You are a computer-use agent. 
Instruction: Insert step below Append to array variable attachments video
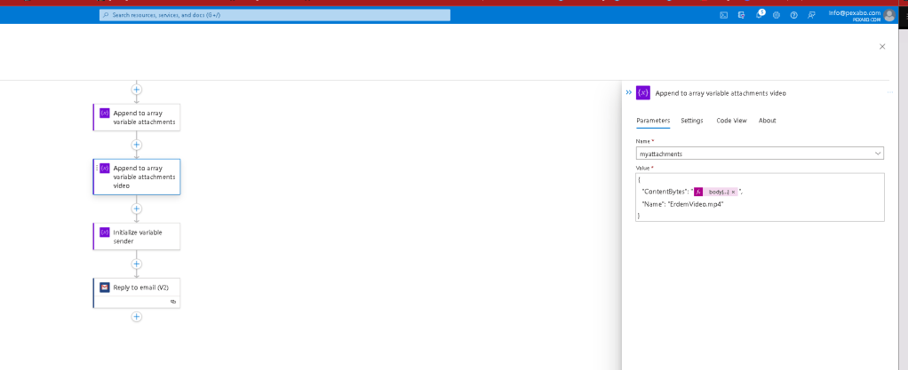137,209
